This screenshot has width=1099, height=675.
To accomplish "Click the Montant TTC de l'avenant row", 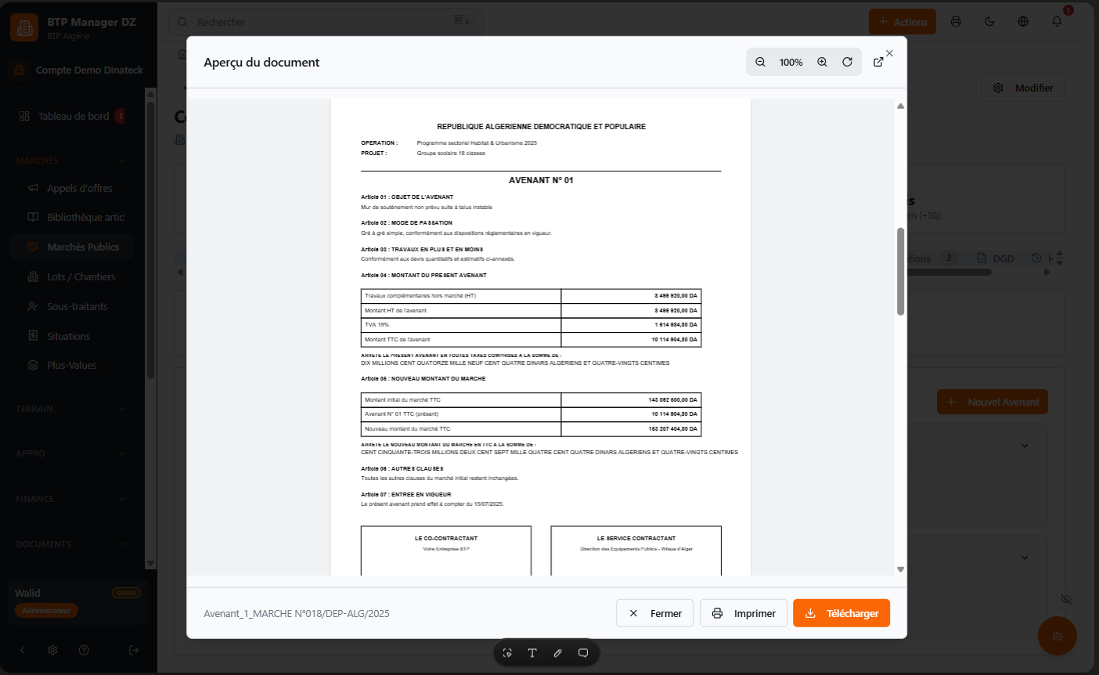I will (x=531, y=340).
